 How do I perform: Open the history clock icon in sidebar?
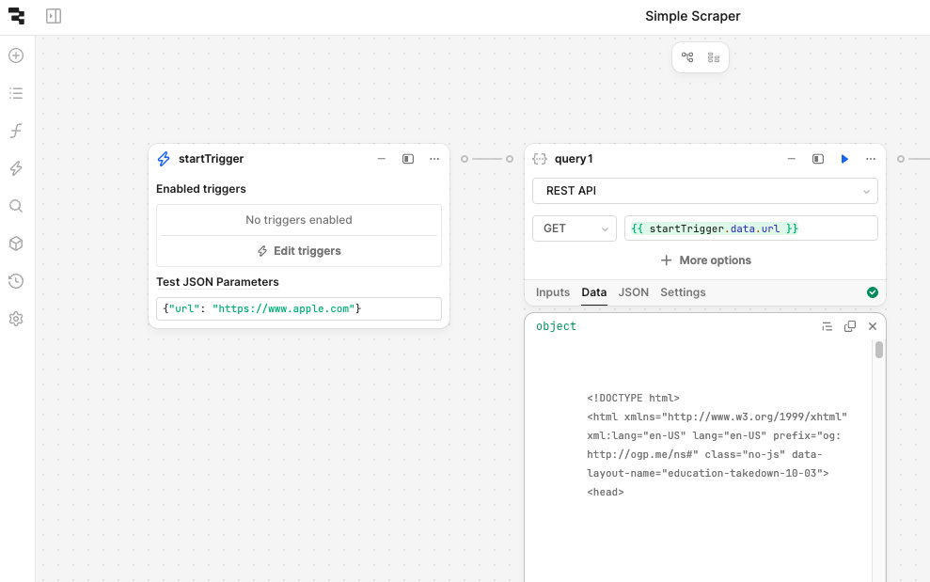tap(16, 281)
